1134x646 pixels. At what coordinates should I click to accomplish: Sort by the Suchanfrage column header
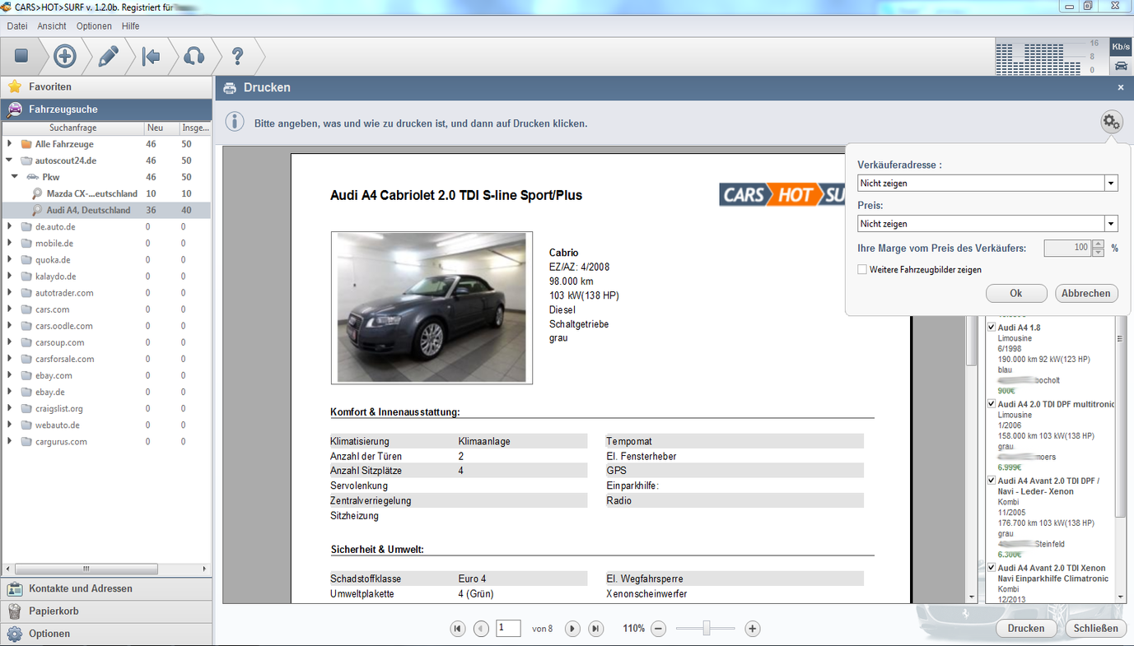(72, 128)
